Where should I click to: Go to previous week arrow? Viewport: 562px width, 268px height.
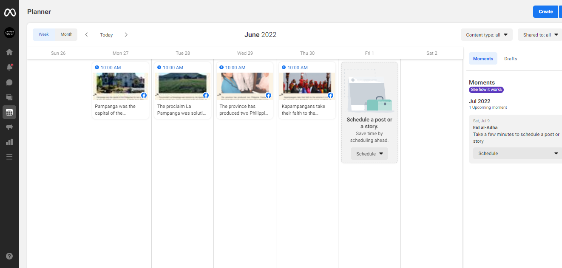pos(86,34)
